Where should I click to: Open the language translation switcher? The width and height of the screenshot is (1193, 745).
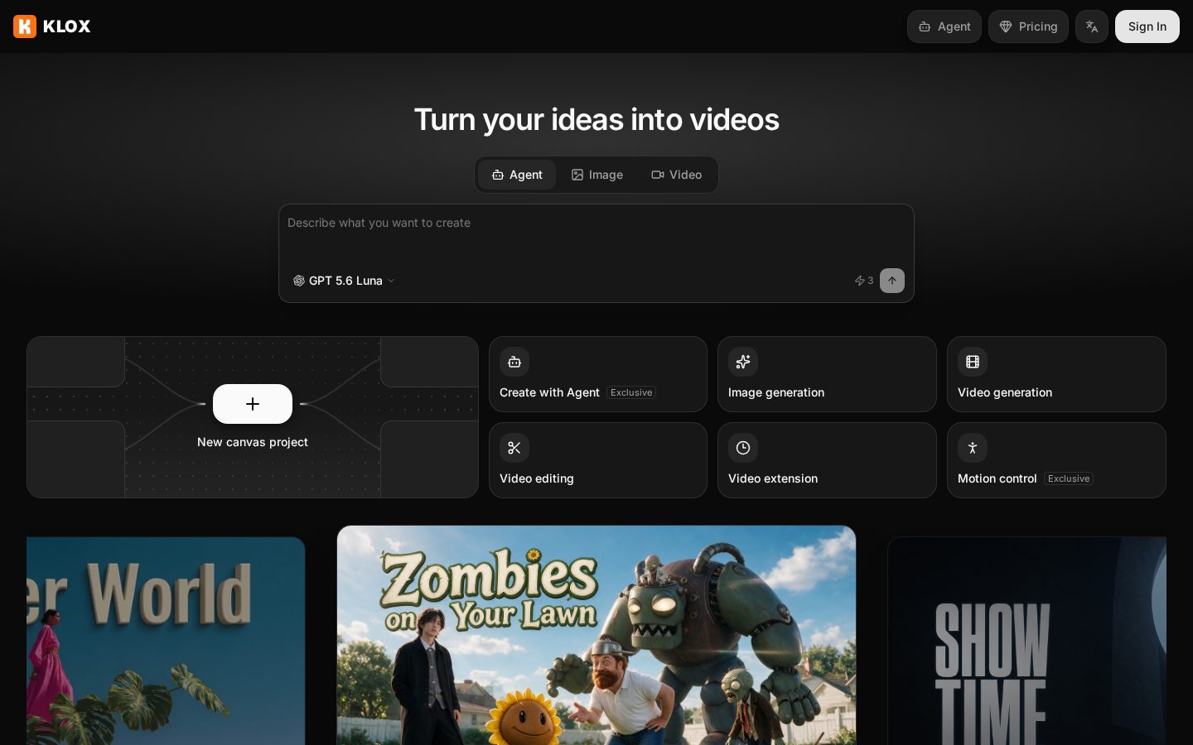(x=1092, y=26)
